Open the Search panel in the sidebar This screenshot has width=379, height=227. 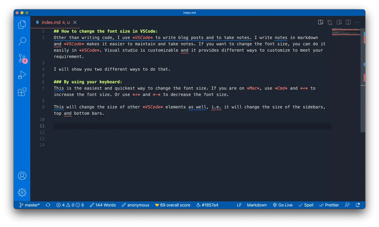pyautogui.click(x=22, y=41)
